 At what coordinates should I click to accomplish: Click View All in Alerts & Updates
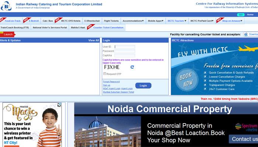(94, 40)
